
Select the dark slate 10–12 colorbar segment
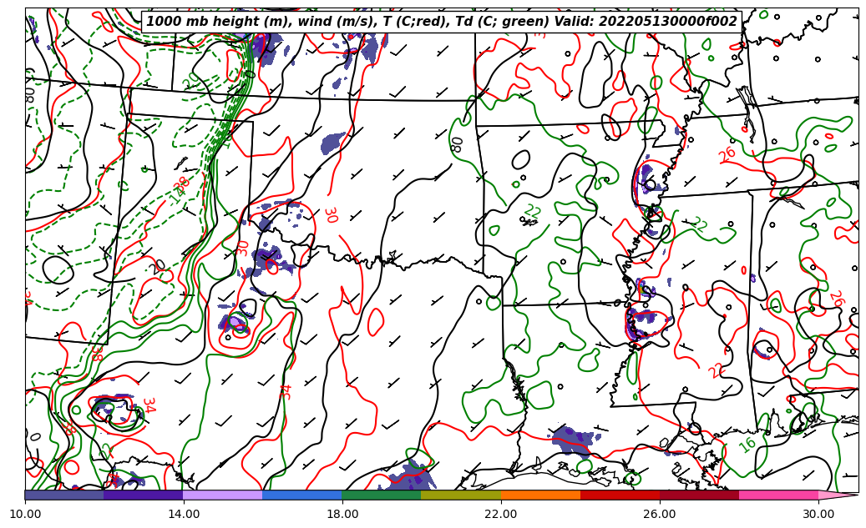tap(64, 495)
